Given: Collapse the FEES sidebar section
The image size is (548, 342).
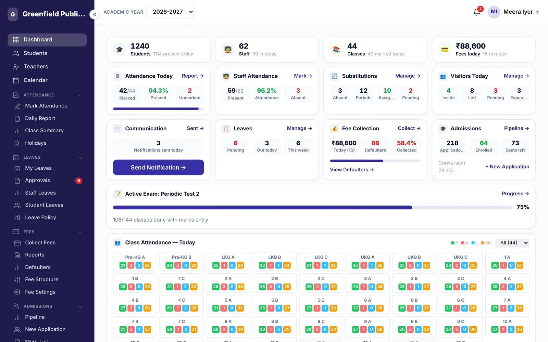Looking at the screenshot, I should click(x=80, y=232).
